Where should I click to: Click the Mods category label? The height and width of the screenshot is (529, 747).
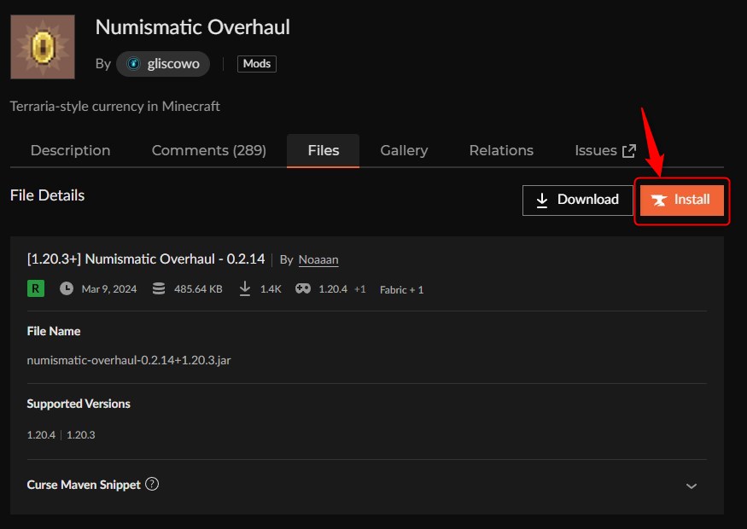(x=256, y=63)
